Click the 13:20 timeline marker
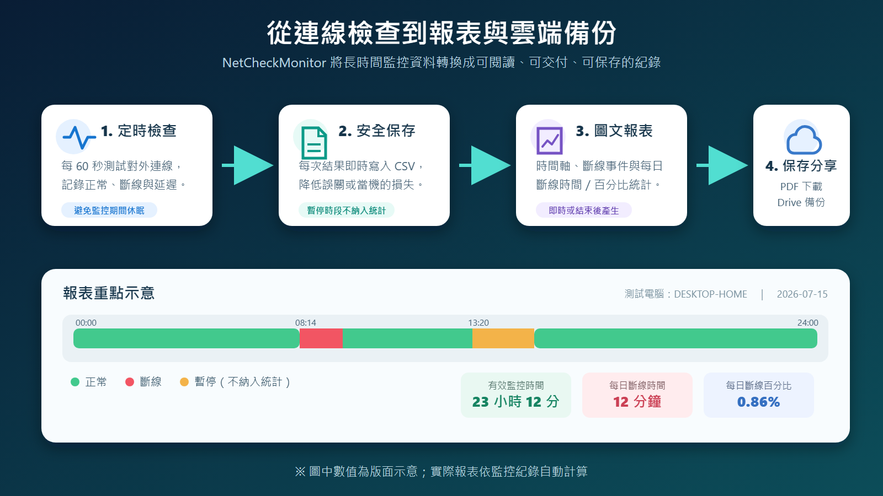 click(x=478, y=323)
